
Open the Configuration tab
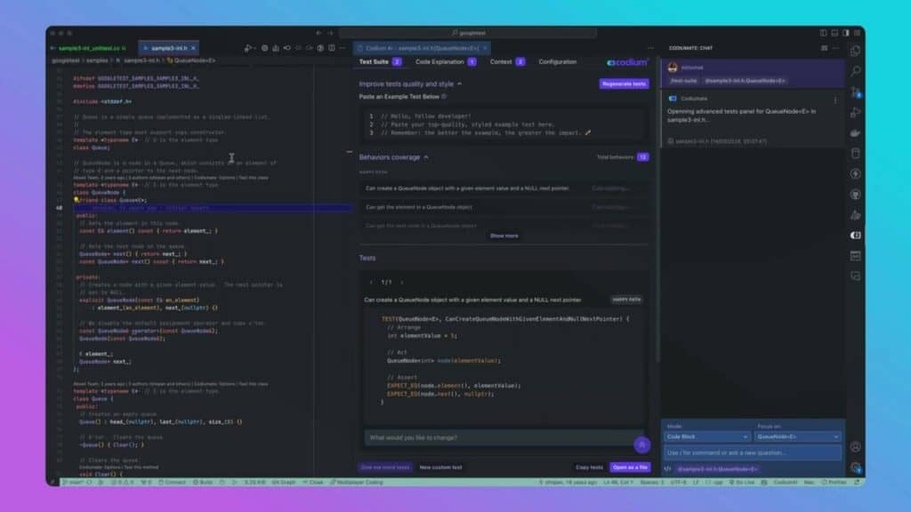pos(557,61)
